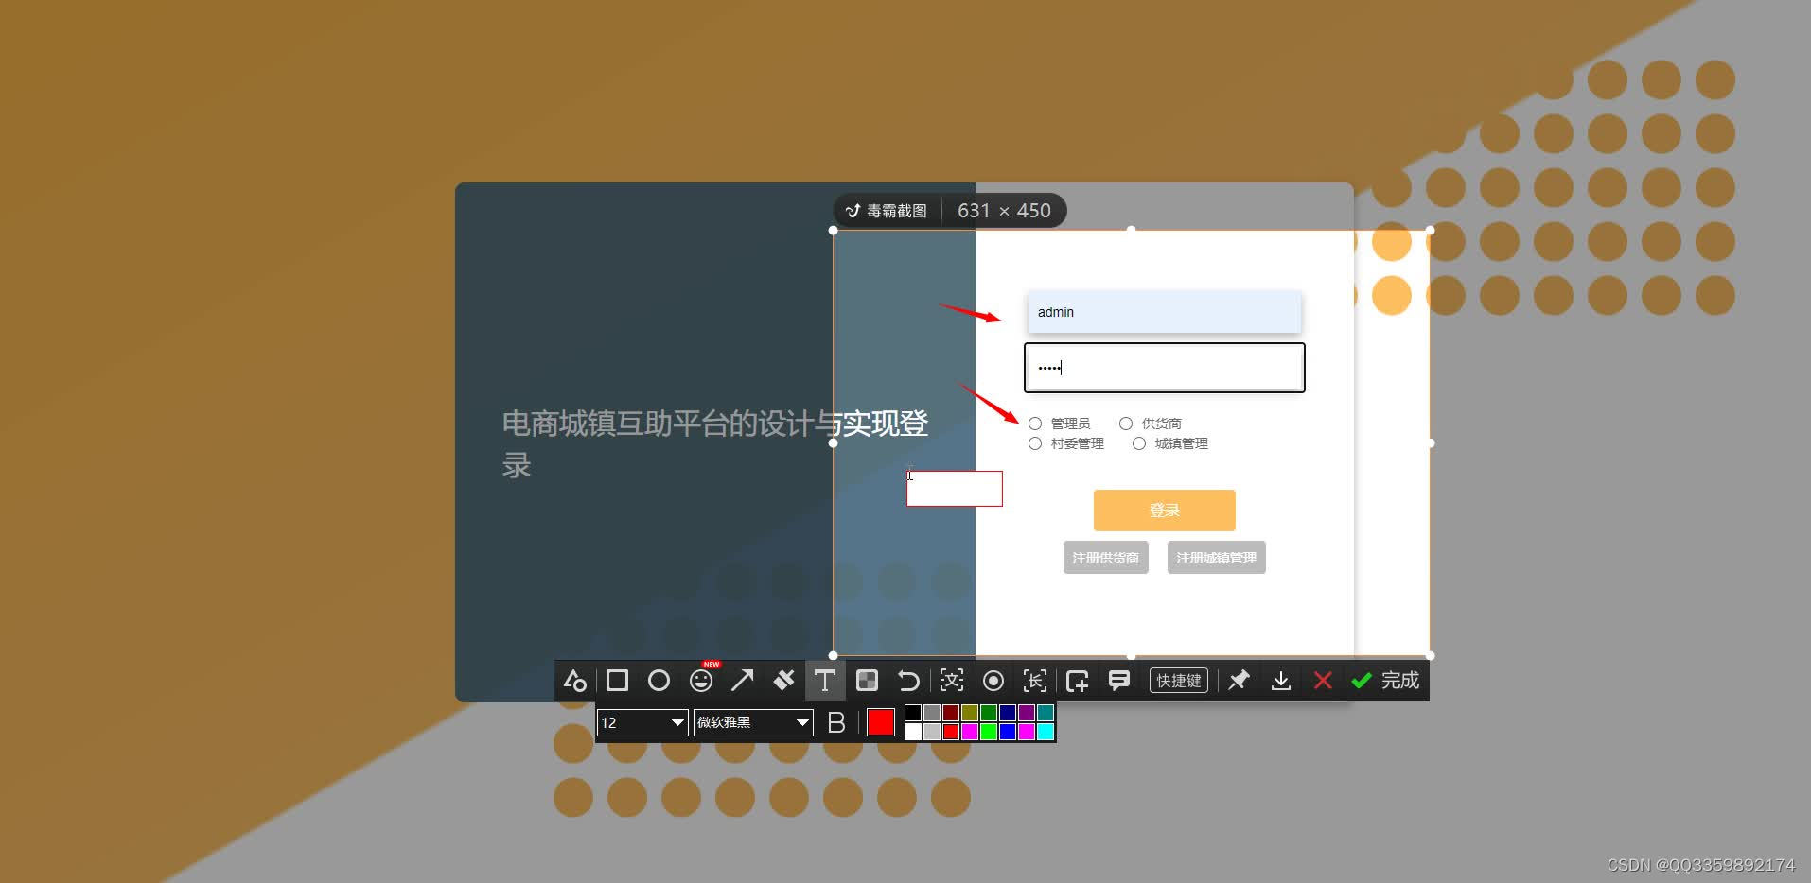This screenshot has height=883, width=1811.
Task: Select the 城镇管理 radio button
Action: click(1139, 443)
